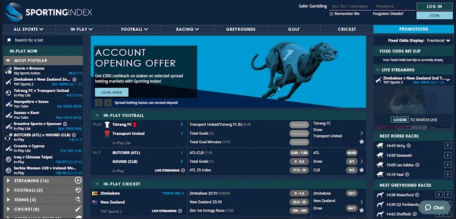The width and height of the screenshot is (456, 219).
Task: Collapse In-Play Football section
Action: click(97, 115)
